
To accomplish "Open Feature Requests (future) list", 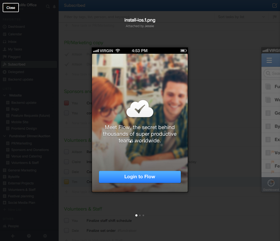I will [x=31, y=116].
